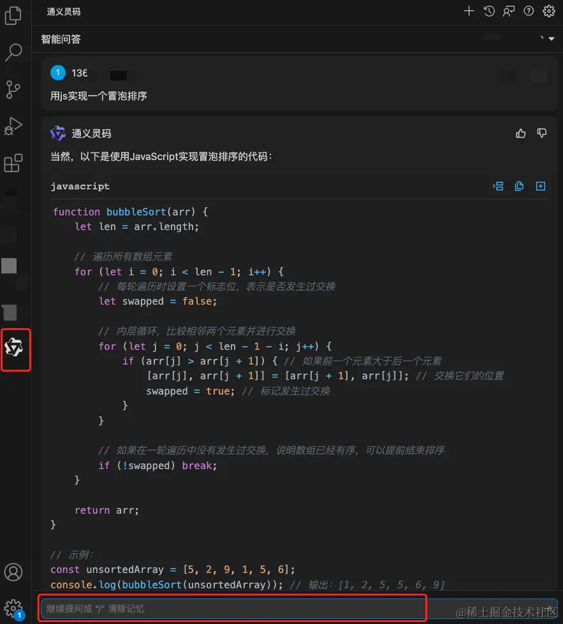
Task: Click the Tongyi Lingma logo beside the answer
Action: coord(58,133)
